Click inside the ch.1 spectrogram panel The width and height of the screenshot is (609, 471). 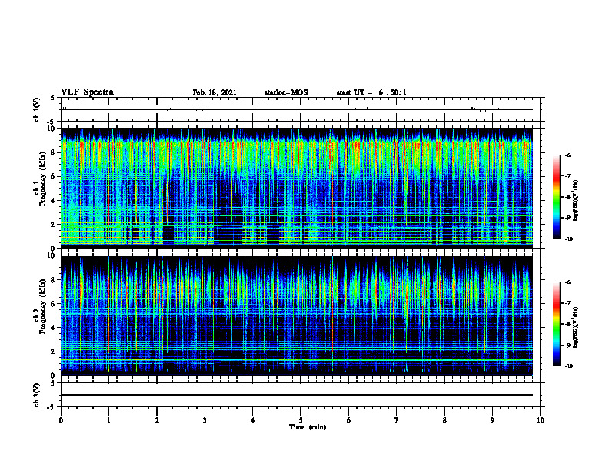[x=297, y=188]
